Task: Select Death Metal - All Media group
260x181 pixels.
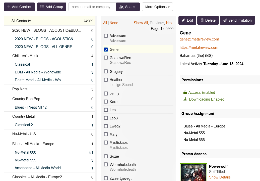Action: point(50,80)
